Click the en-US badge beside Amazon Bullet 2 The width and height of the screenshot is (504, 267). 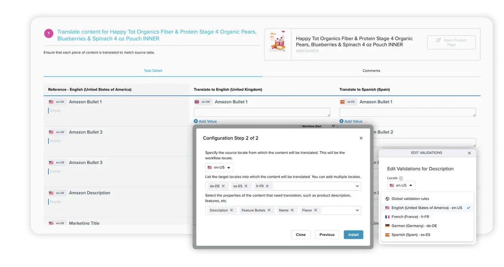pos(57,132)
